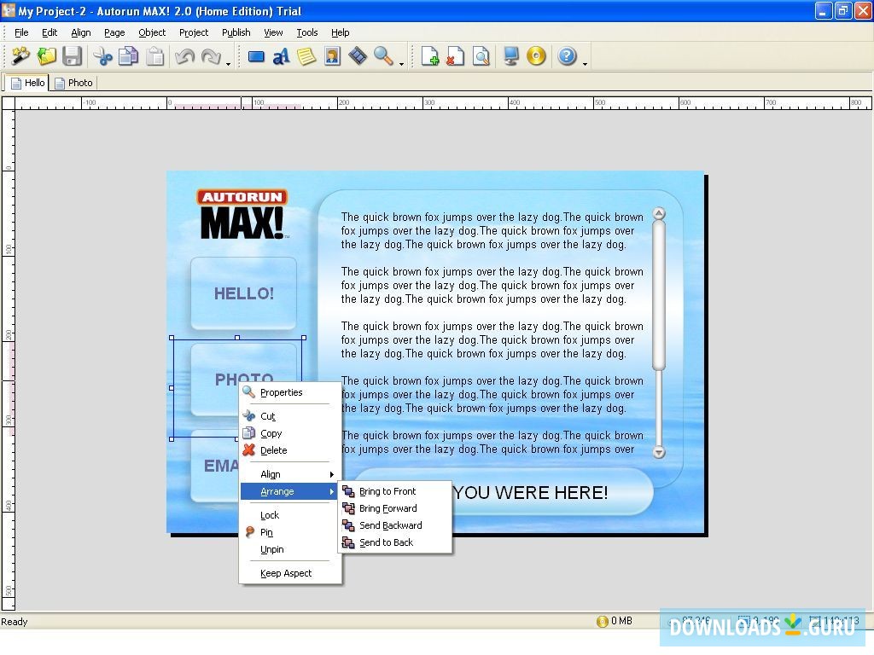
Task: Open project folder icon in toolbar
Action: [46, 56]
